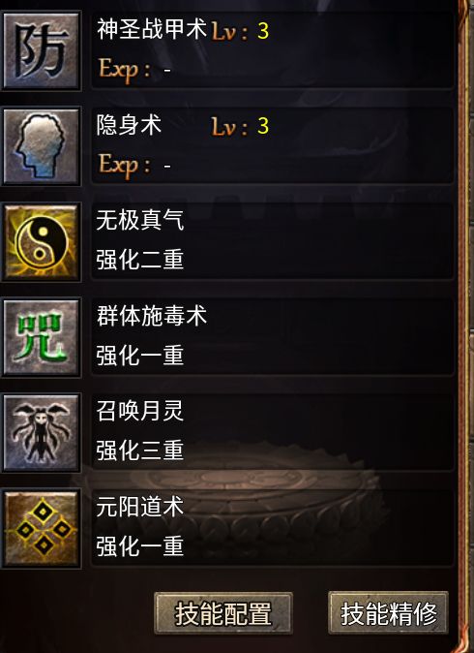Click the 召唤月灵 skill name label
The width and height of the screenshot is (474, 653).
139,412
